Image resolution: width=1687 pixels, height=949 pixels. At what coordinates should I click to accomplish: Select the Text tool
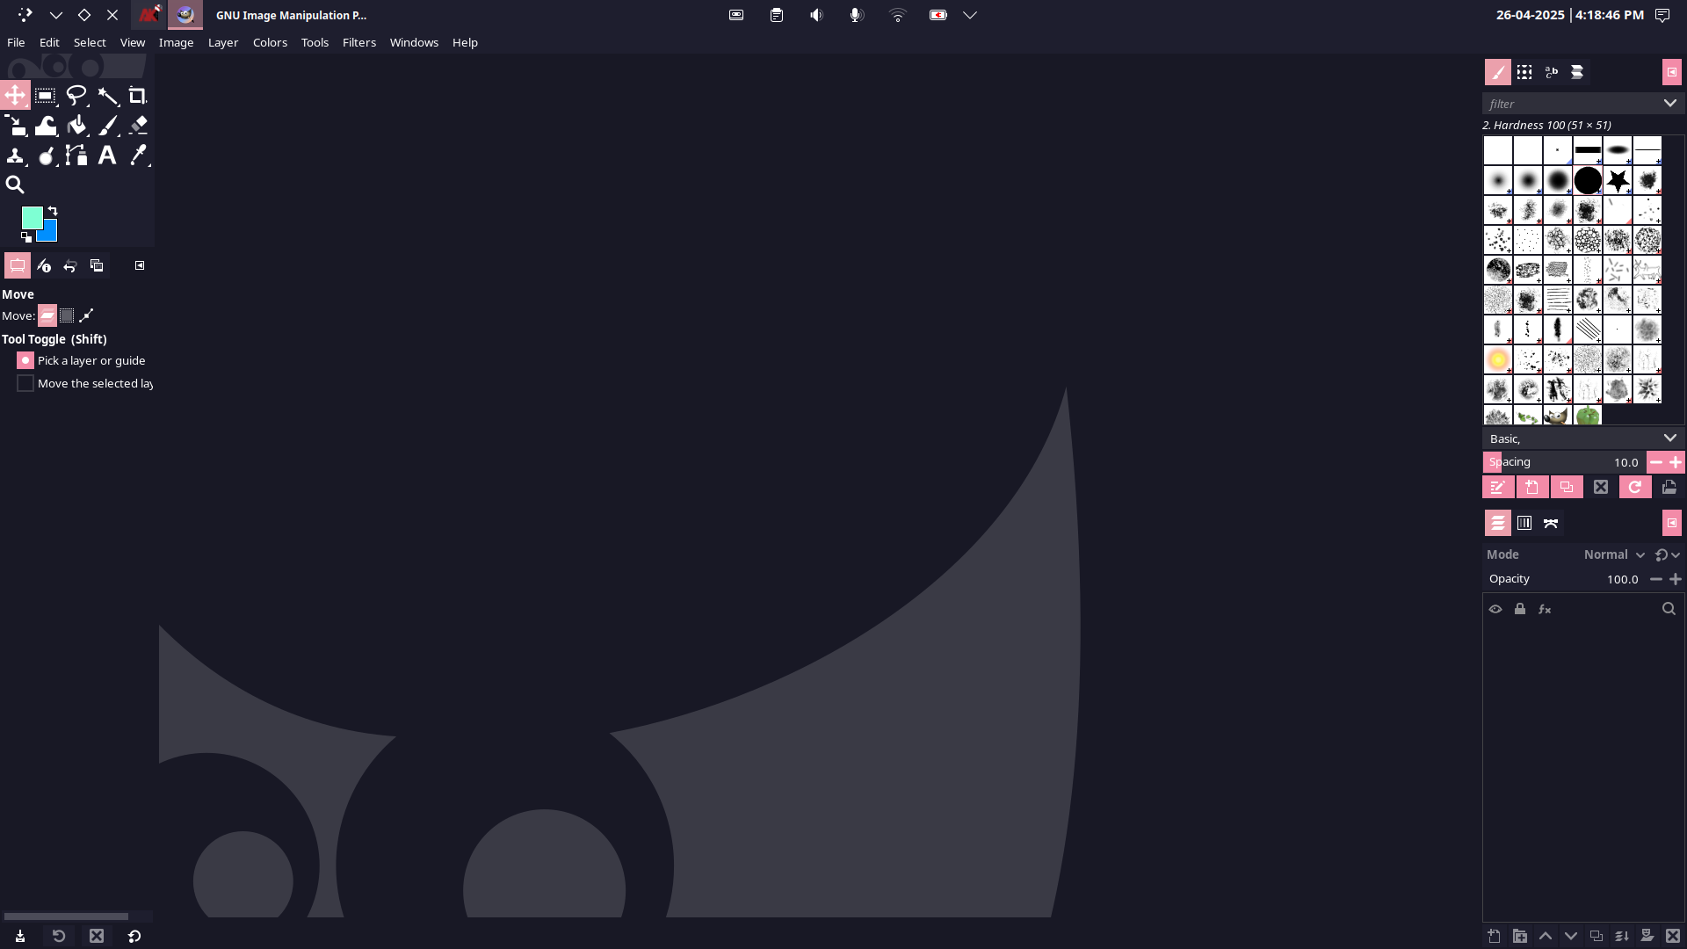click(107, 156)
